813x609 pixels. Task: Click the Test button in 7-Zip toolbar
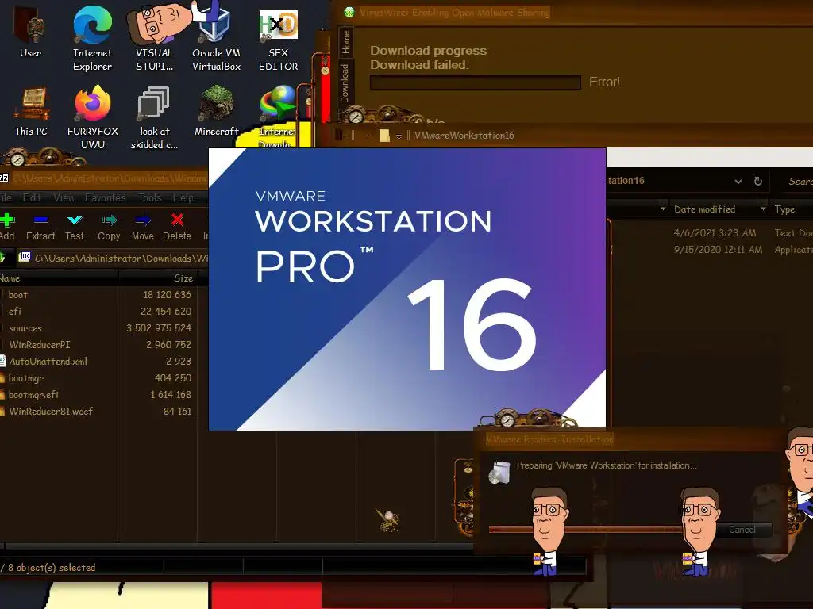click(75, 227)
